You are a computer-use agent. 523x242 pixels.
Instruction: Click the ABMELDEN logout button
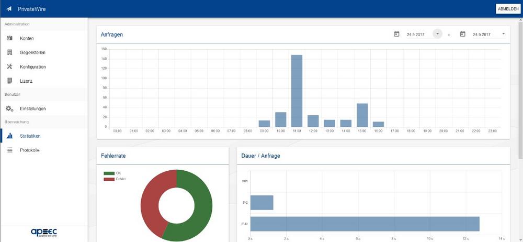click(x=508, y=9)
